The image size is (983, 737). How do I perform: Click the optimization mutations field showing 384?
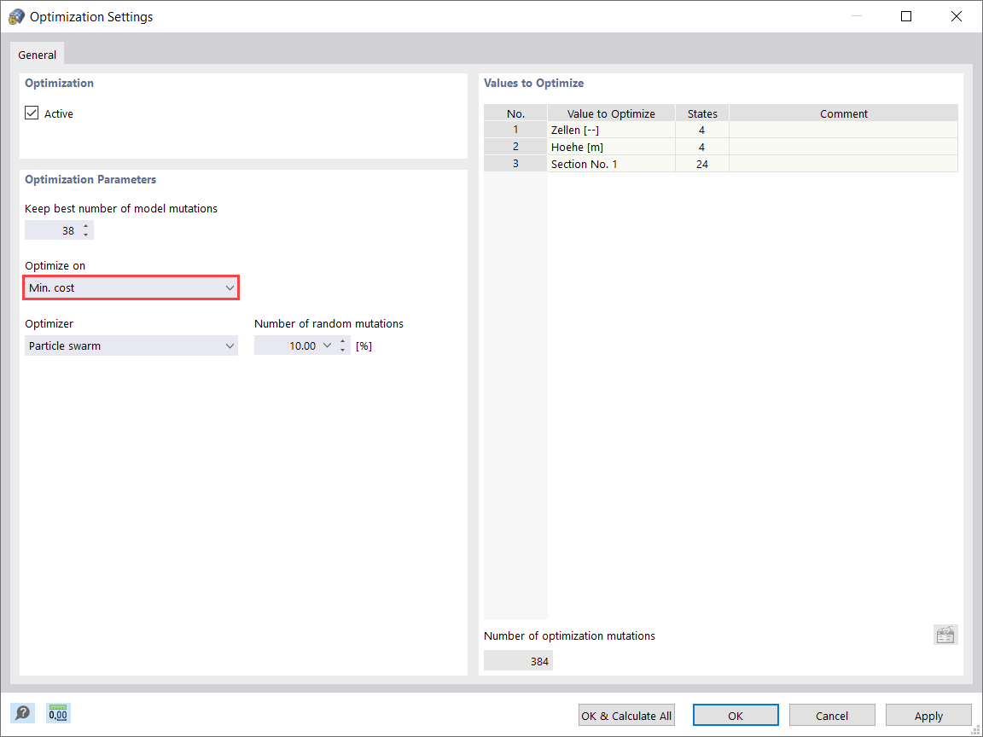(518, 660)
